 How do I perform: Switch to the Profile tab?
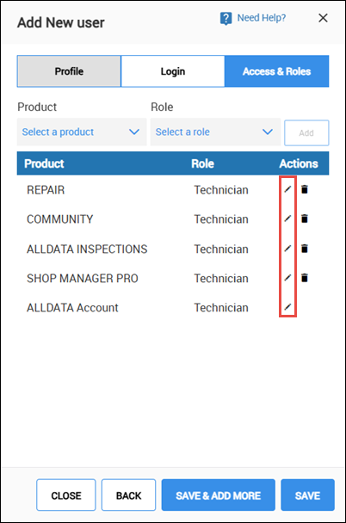(x=69, y=71)
